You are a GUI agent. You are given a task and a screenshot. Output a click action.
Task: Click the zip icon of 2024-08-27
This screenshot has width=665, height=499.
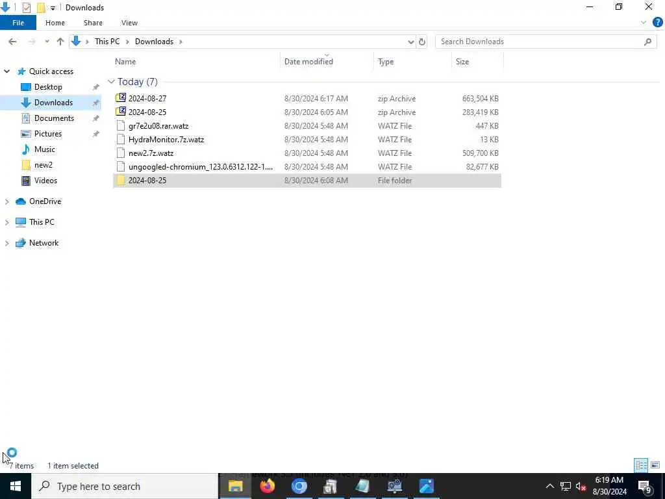(x=121, y=98)
